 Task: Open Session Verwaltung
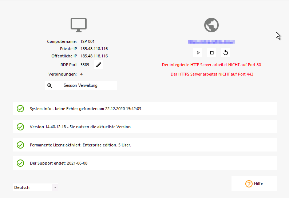click(x=80, y=85)
